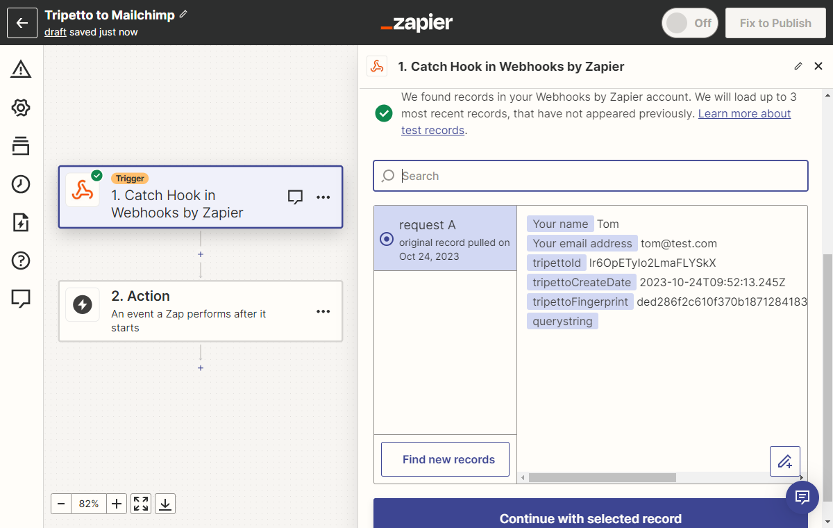Click the Your email address field tag
This screenshot has width=833, height=528.
(582, 243)
